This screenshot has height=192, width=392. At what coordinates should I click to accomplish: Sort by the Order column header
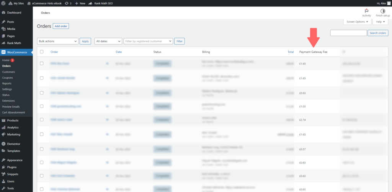tap(54, 52)
